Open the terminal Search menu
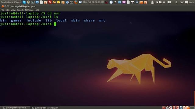Viewport: 195px width, 109px height. (20, 10)
